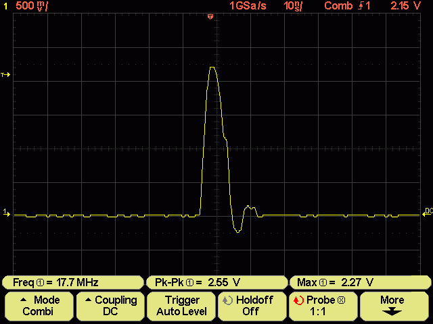Screen dimensions: 433x324
Task: Select the Holdoff Off softkey
Action: coord(252,306)
